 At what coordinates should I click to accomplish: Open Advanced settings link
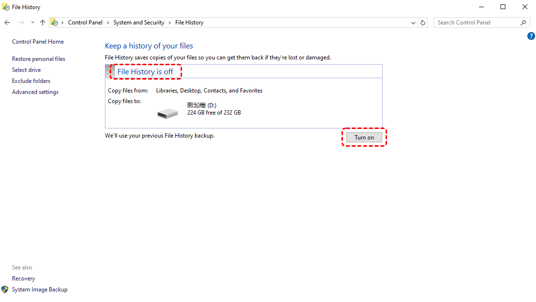point(35,92)
